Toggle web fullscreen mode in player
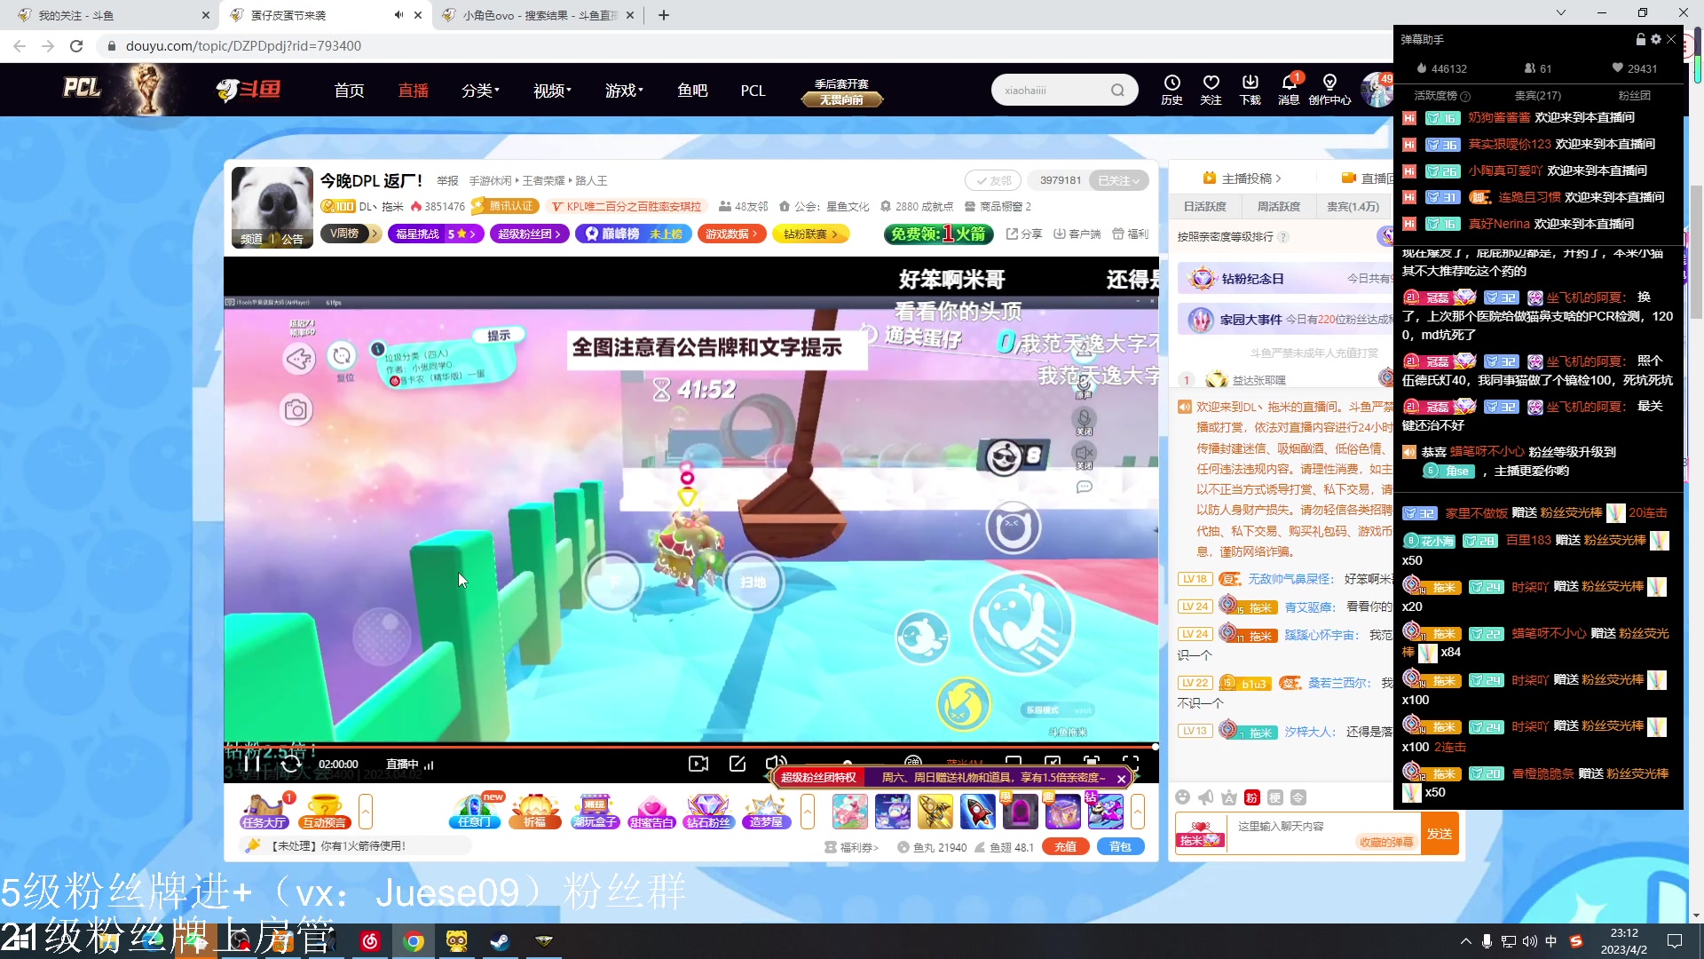 (1092, 762)
